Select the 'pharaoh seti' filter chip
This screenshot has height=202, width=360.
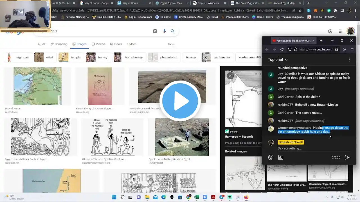click(164, 57)
